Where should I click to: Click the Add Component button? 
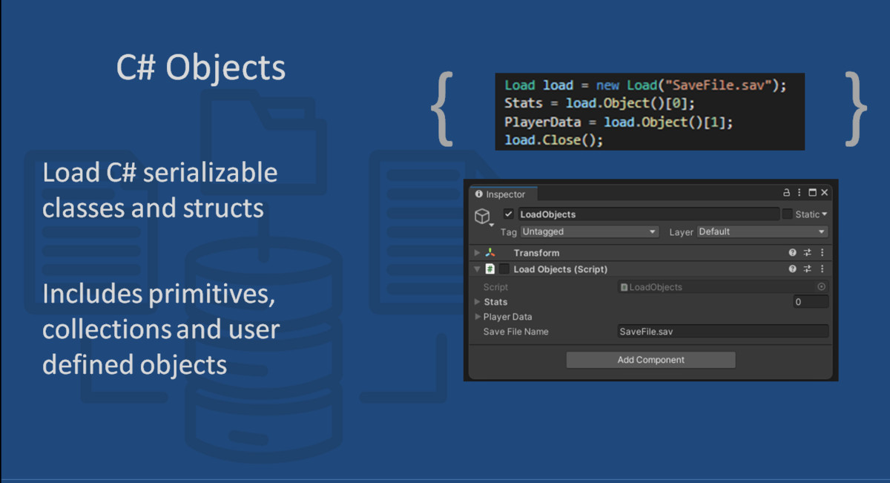click(x=651, y=360)
